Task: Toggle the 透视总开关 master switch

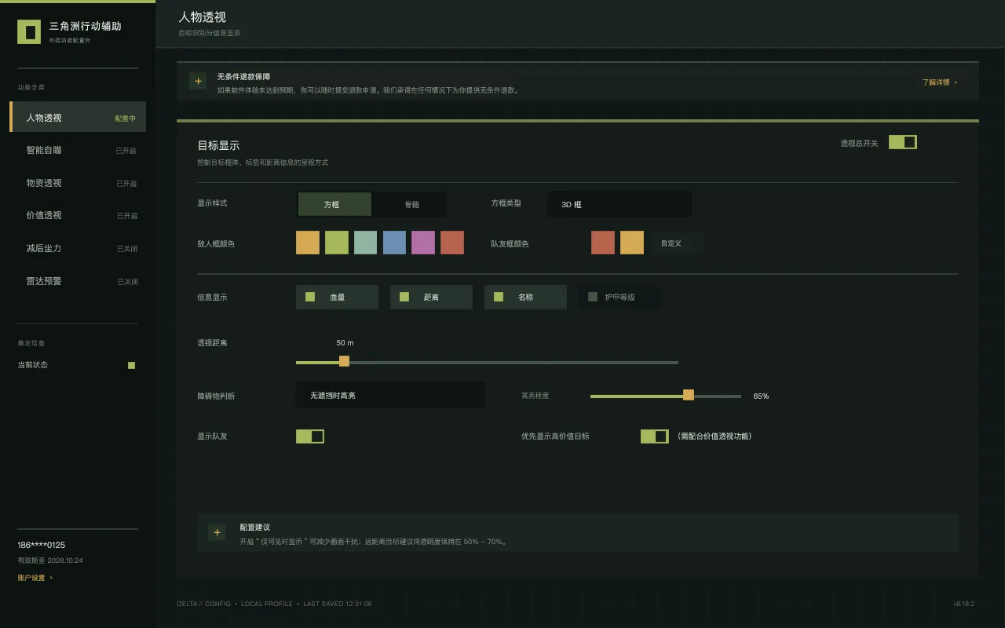Action: (x=903, y=142)
